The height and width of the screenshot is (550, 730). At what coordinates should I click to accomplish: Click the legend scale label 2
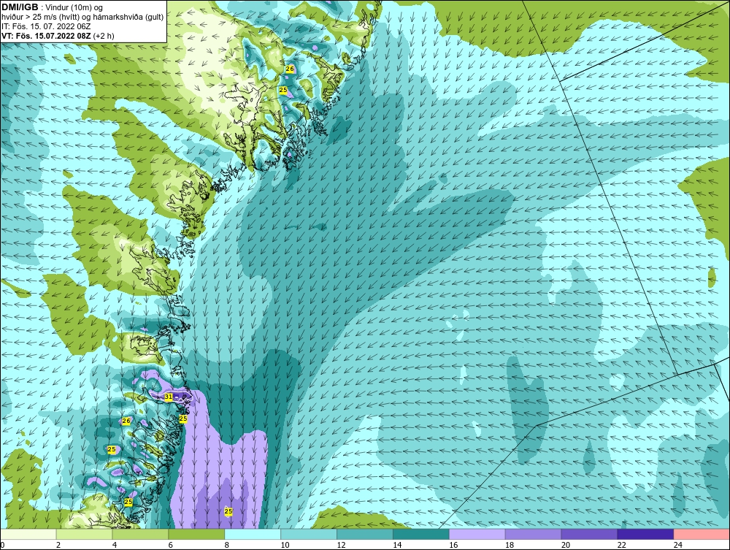click(x=58, y=545)
